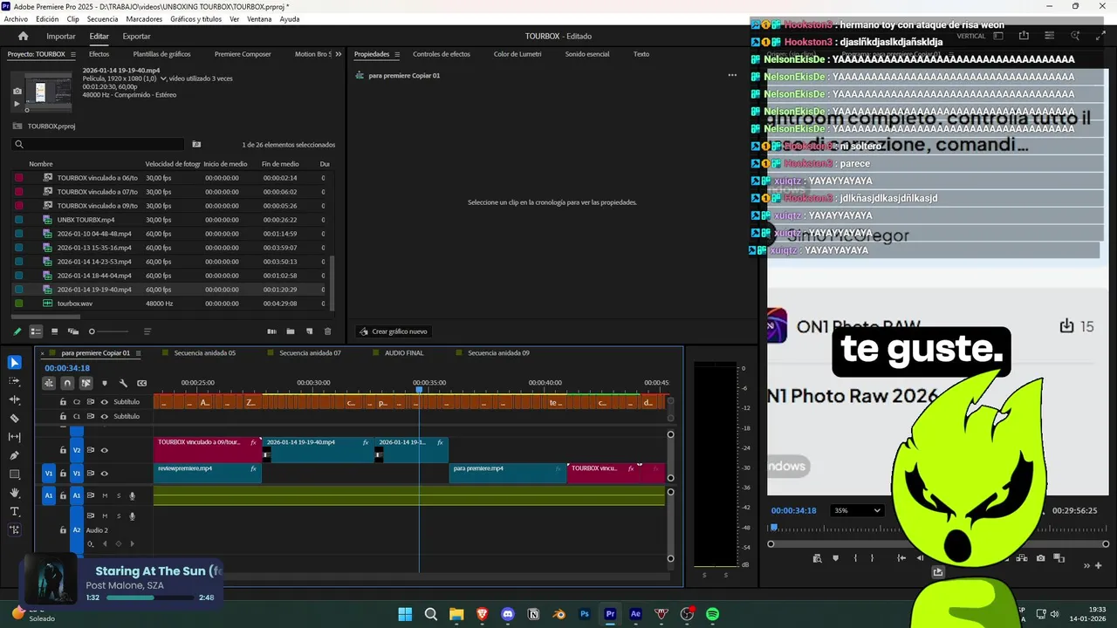
Task: Switch the project panel to icon view
Action: (54, 331)
